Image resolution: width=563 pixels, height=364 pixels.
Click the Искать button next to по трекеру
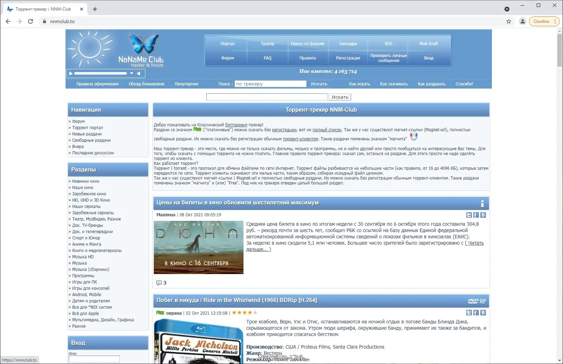pos(319,84)
